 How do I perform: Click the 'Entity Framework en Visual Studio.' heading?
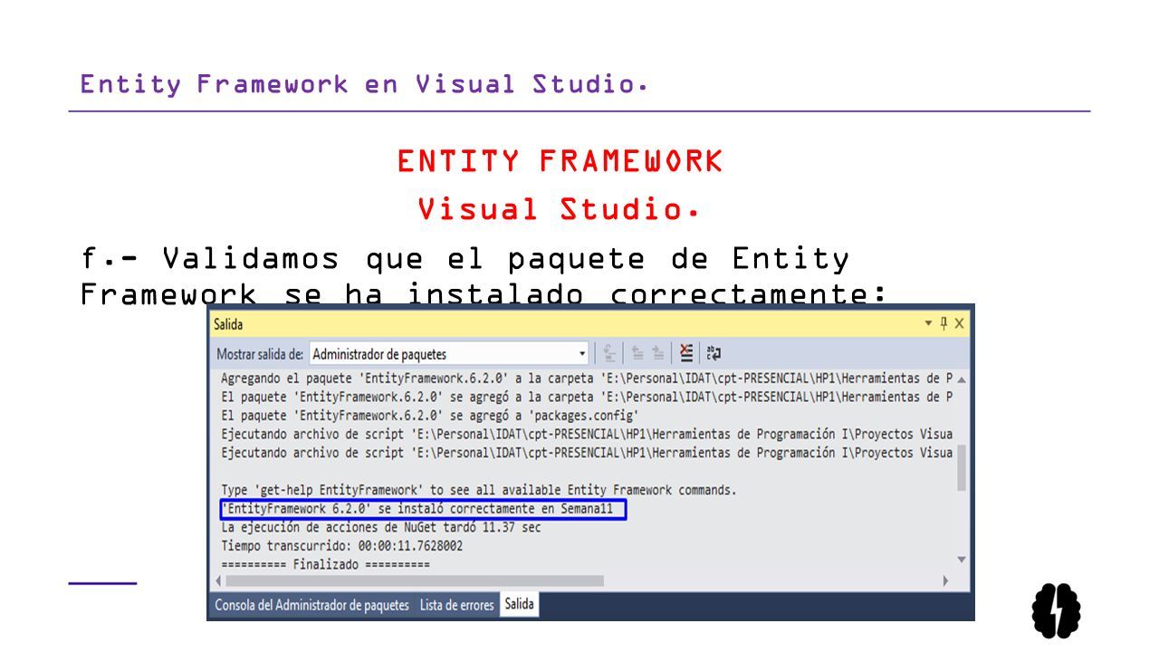point(364,84)
